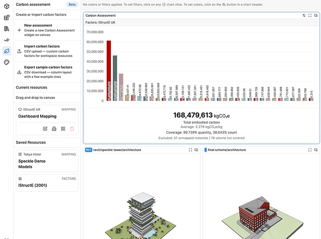Open the widgets icon in left sidebar
The image size is (321, 239).
[x=7, y=18]
